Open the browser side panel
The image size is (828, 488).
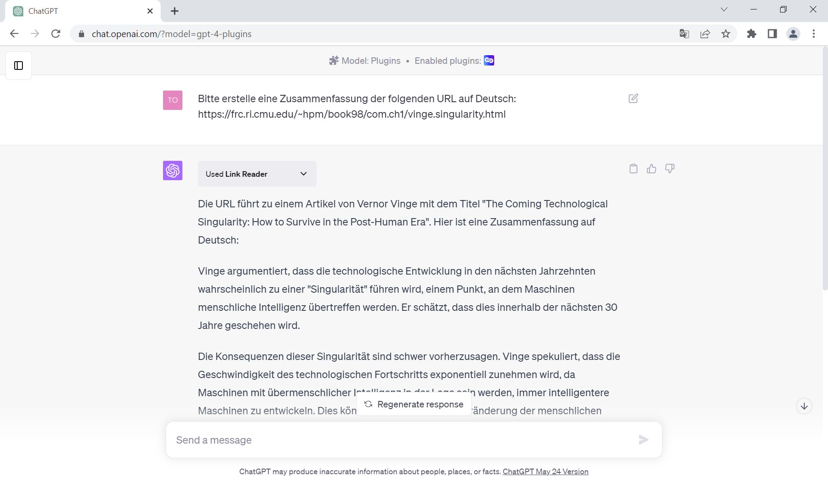[772, 34]
